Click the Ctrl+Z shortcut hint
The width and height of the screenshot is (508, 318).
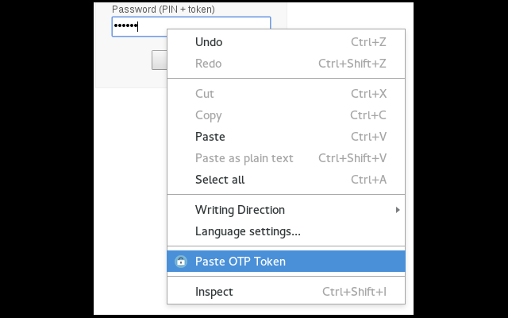click(368, 42)
